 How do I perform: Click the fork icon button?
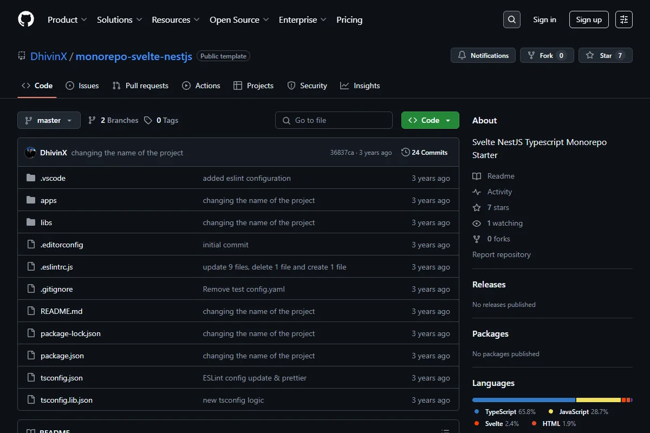coord(547,55)
